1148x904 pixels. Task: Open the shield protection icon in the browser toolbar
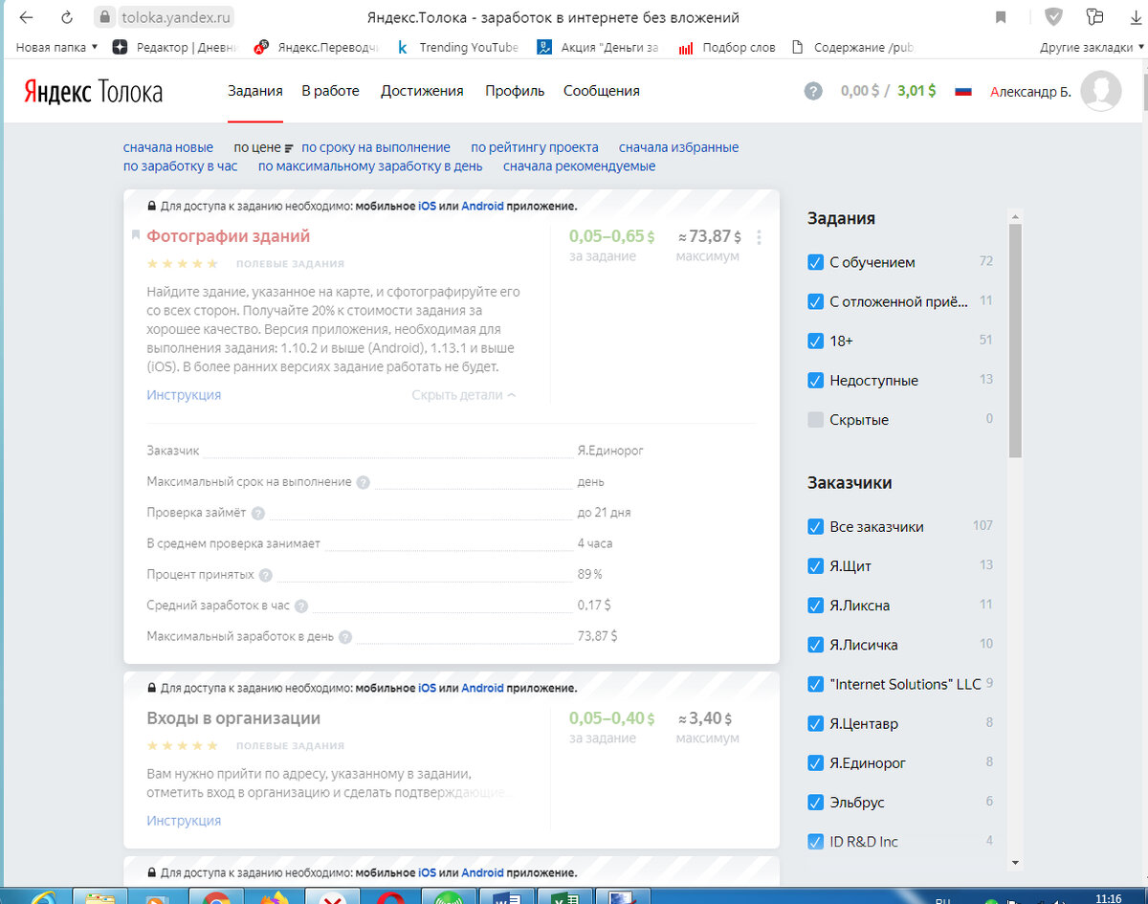click(x=1052, y=16)
